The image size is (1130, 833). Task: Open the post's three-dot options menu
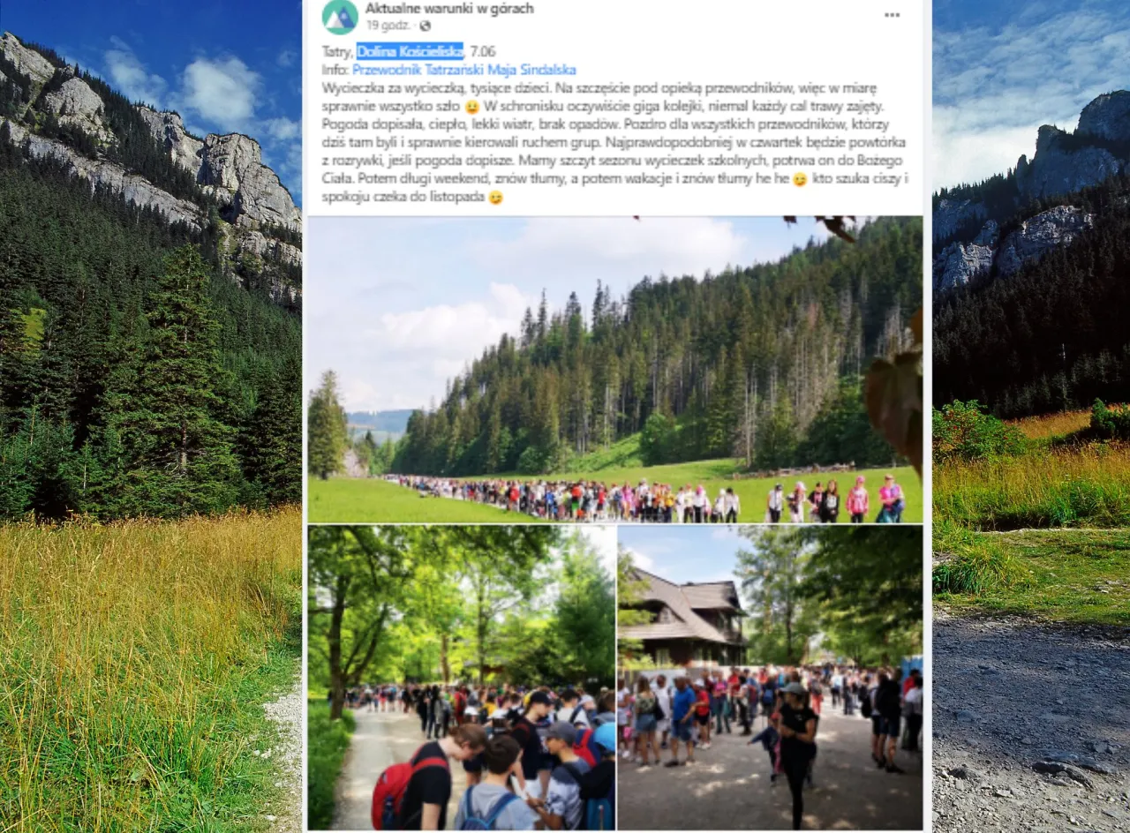tap(892, 15)
